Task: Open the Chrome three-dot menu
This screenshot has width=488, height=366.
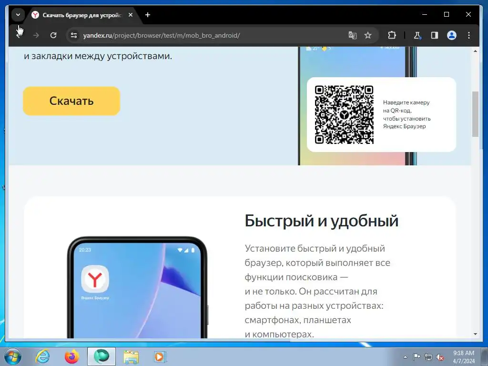Action: tap(469, 35)
